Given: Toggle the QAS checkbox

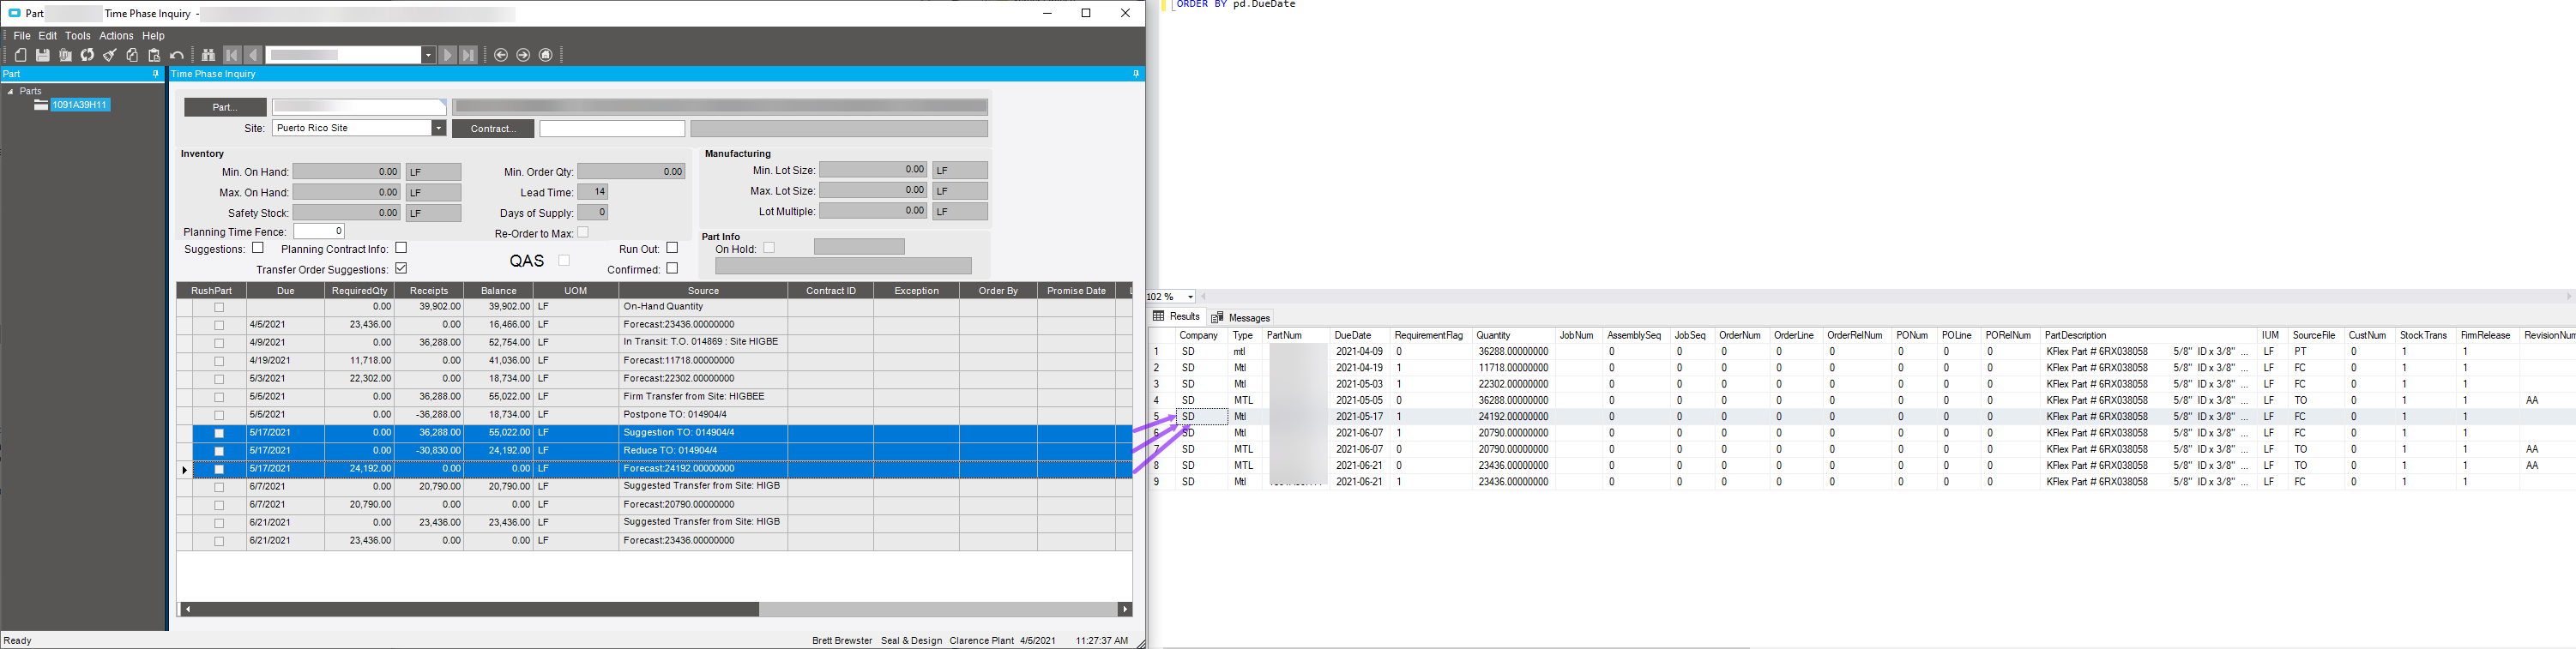Looking at the screenshot, I should click(564, 260).
